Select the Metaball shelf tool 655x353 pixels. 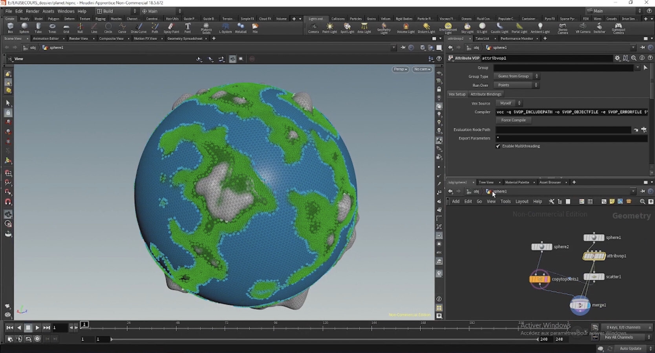pyautogui.click(x=241, y=27)
